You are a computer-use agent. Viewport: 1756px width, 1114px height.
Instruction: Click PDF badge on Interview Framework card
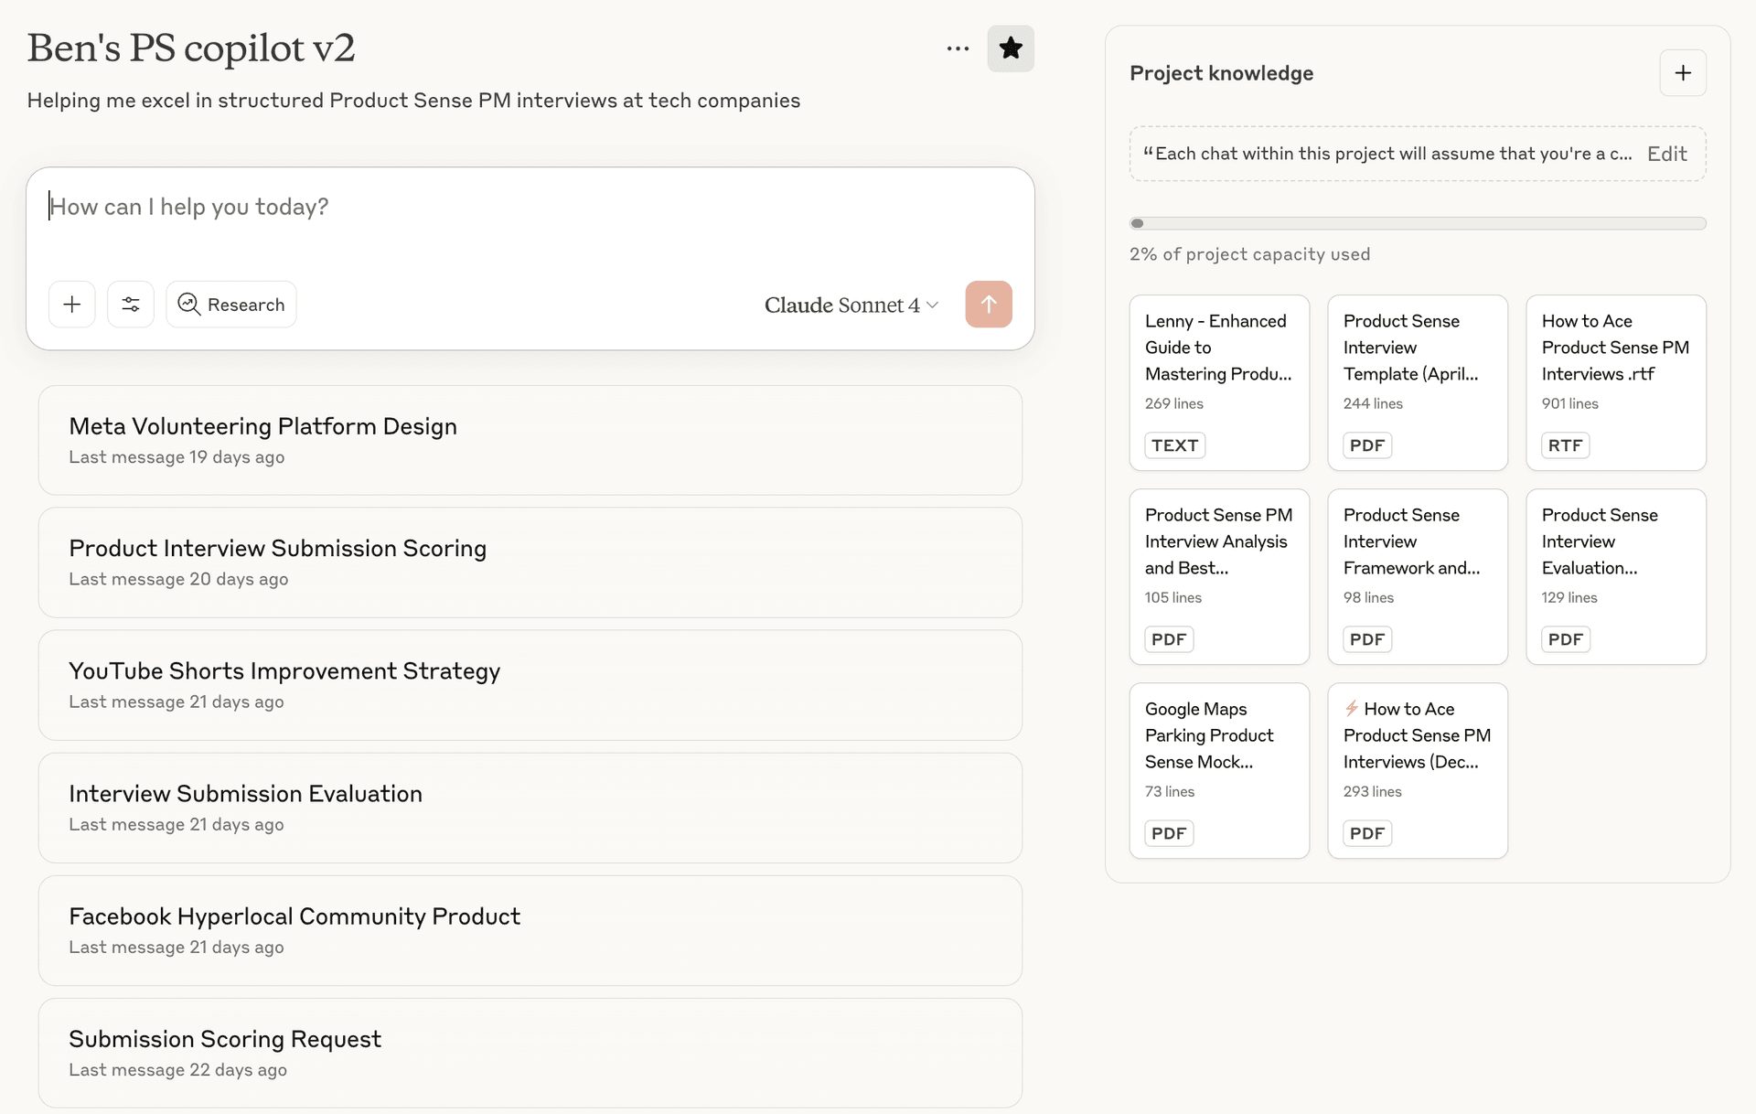click(1367, 639)
